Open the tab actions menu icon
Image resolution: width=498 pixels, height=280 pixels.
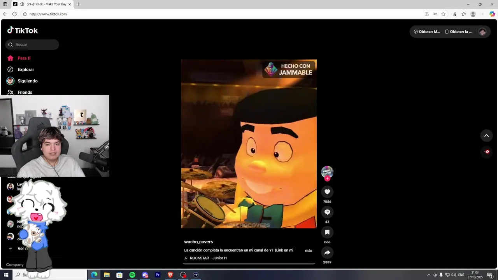point(5,4)
